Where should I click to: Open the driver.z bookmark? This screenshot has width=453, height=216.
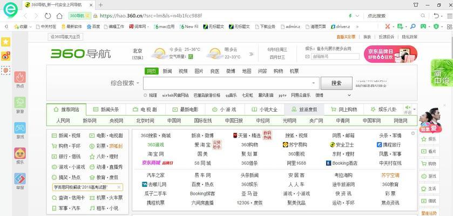[340, 26]
